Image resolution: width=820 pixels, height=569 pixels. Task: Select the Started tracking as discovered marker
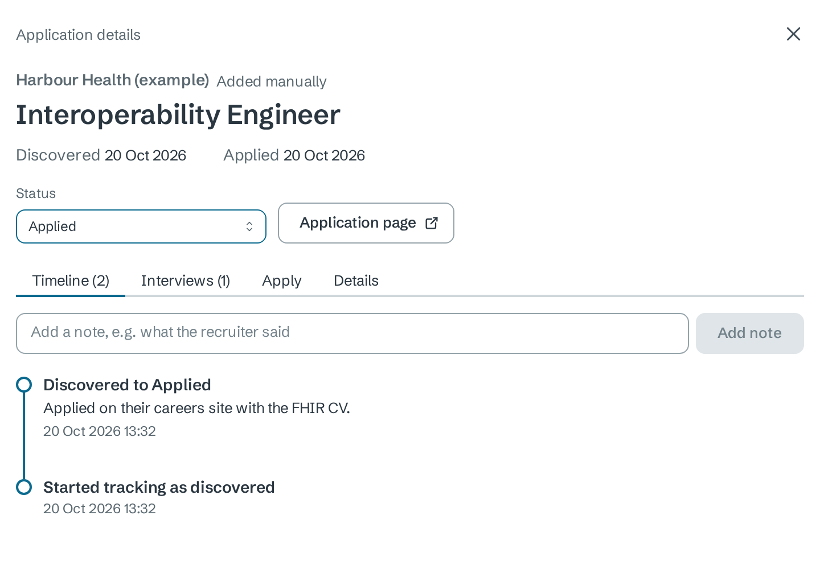pos(24,488)
